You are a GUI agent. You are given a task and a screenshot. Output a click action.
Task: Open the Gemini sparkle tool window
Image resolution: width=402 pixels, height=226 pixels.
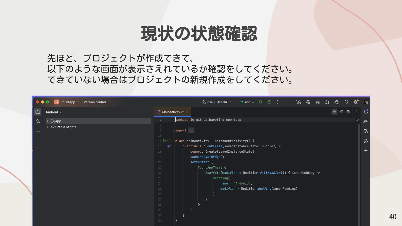(x=366, y=150)
